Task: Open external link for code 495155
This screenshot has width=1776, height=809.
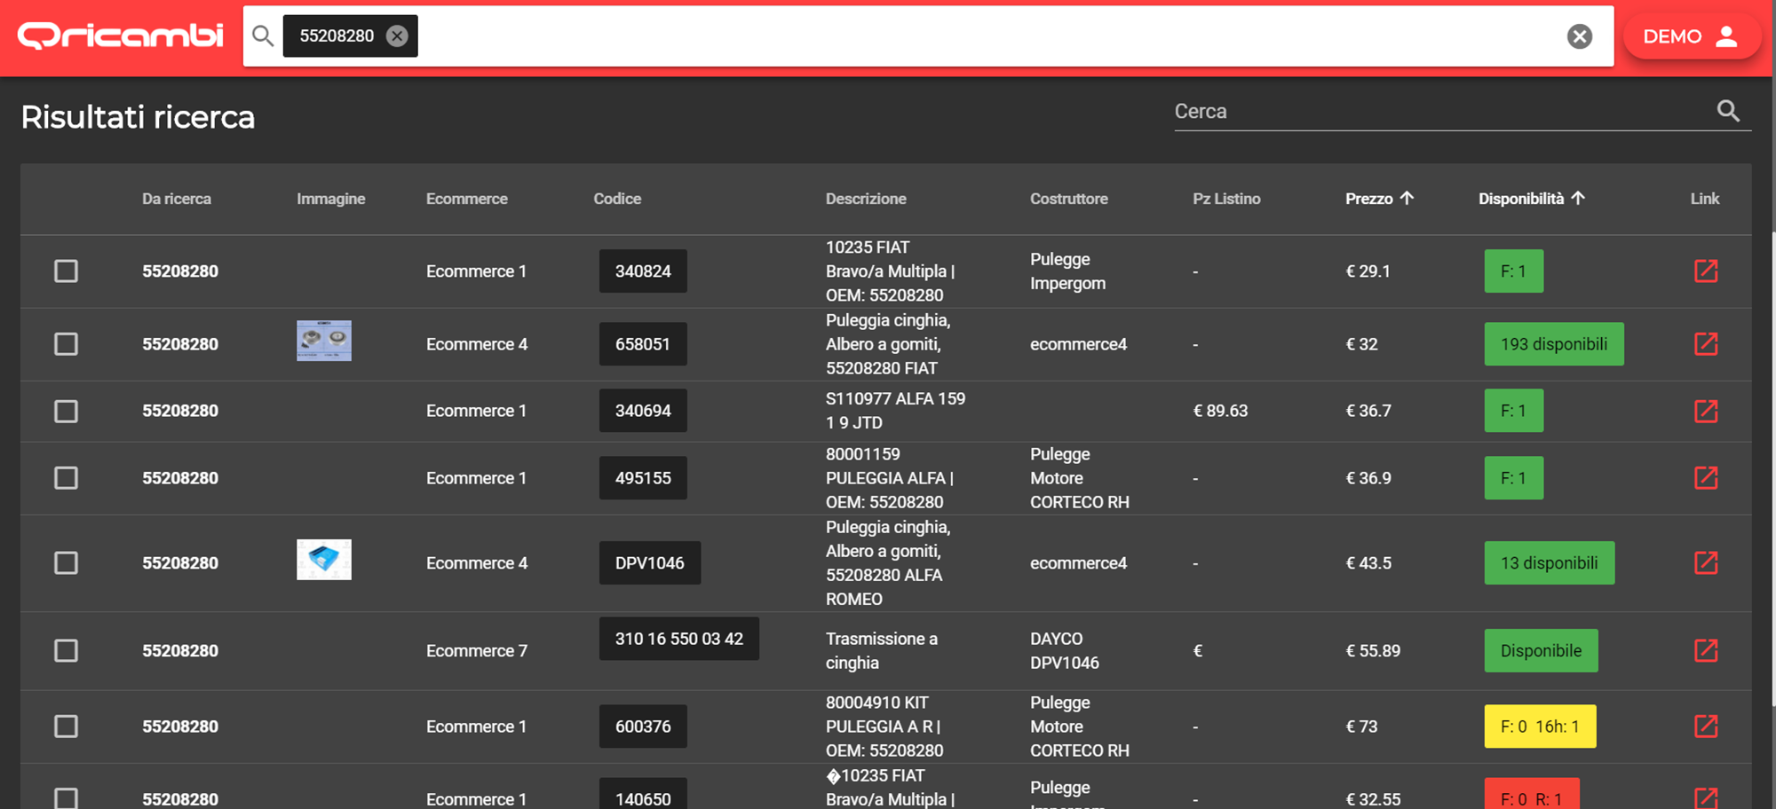Action: [1706, 477]
